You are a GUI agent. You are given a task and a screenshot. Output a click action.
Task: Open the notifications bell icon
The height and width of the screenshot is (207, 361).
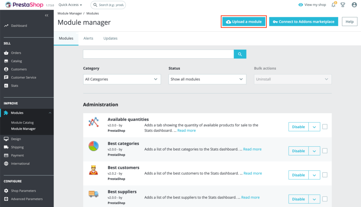pos(334,5)
